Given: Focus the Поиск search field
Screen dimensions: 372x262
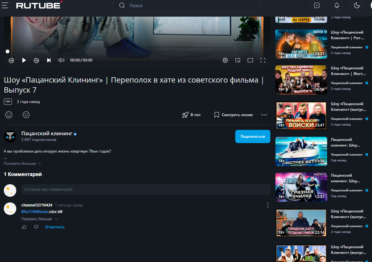Looking at the screenshot, I should point(187,5).
